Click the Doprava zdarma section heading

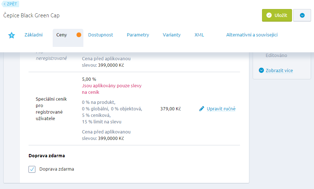47,155
